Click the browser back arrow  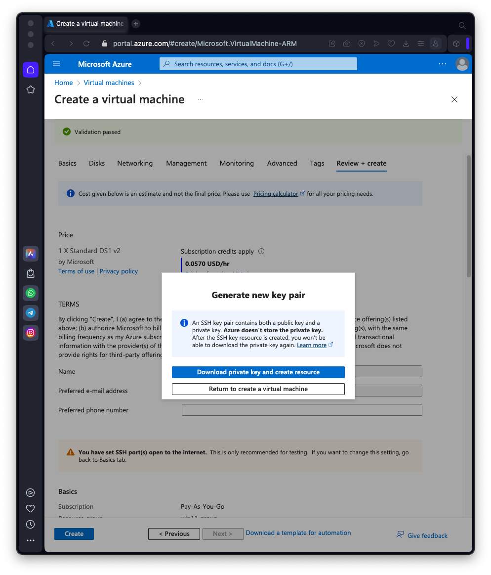tap(53, 44)
